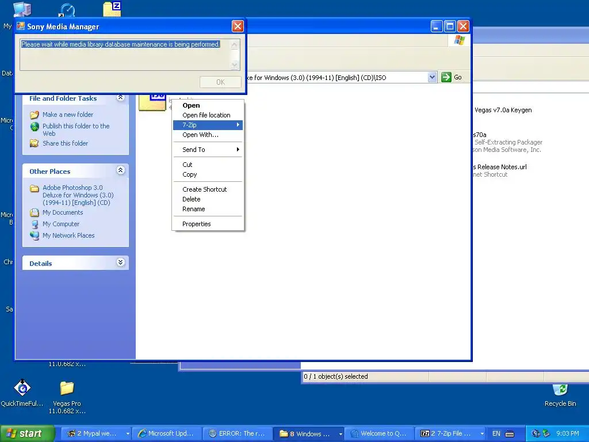Viewport: 589px width, 442px height.
Task: Open the 8 Windows taskbar group
Action: [x=308, y=433]
